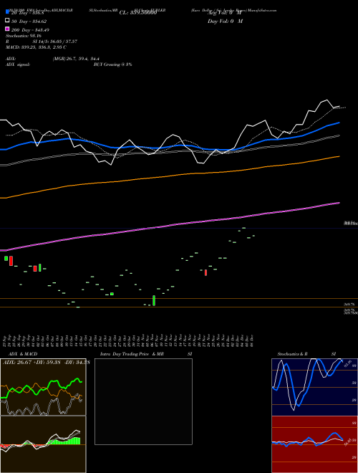Click the 'Stochastics & R' panel title
The image size is (358, 473).
pos(292,354)
